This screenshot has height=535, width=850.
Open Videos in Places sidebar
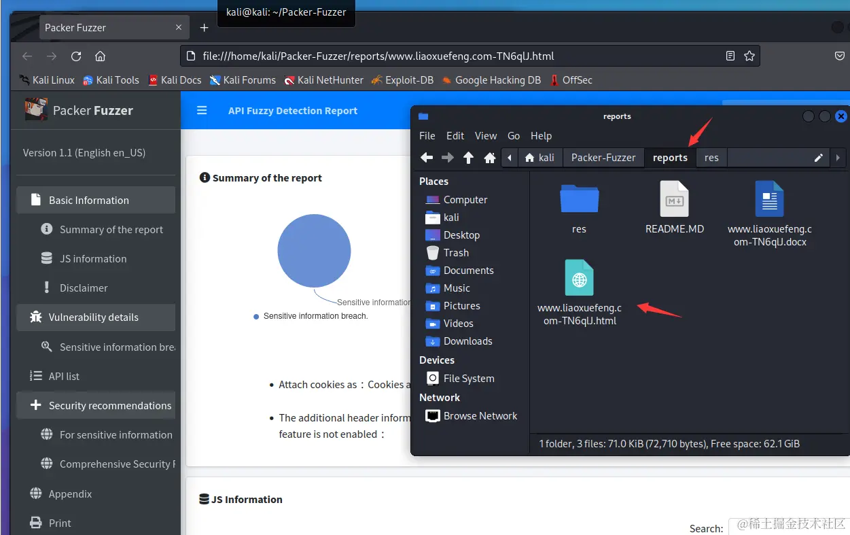point(449,324)
